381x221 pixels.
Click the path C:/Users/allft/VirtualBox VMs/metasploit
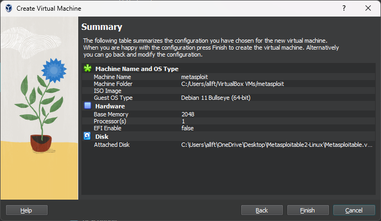pos(233,84)
